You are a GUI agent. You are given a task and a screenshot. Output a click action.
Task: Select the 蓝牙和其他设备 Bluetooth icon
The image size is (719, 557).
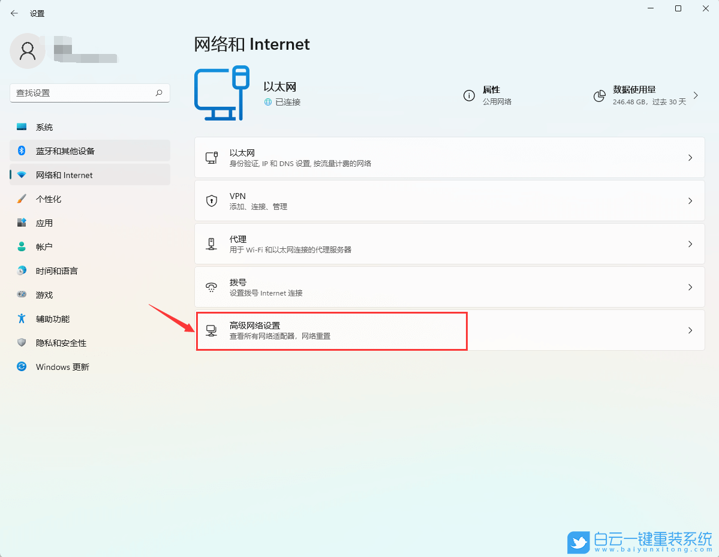tap(22, 150)
